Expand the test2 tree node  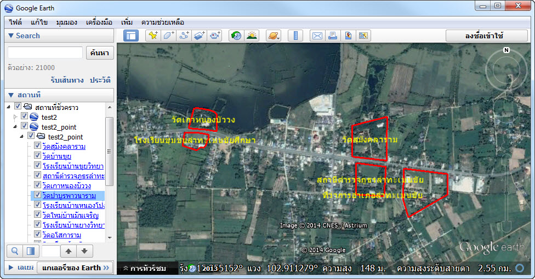pos(15,117)
